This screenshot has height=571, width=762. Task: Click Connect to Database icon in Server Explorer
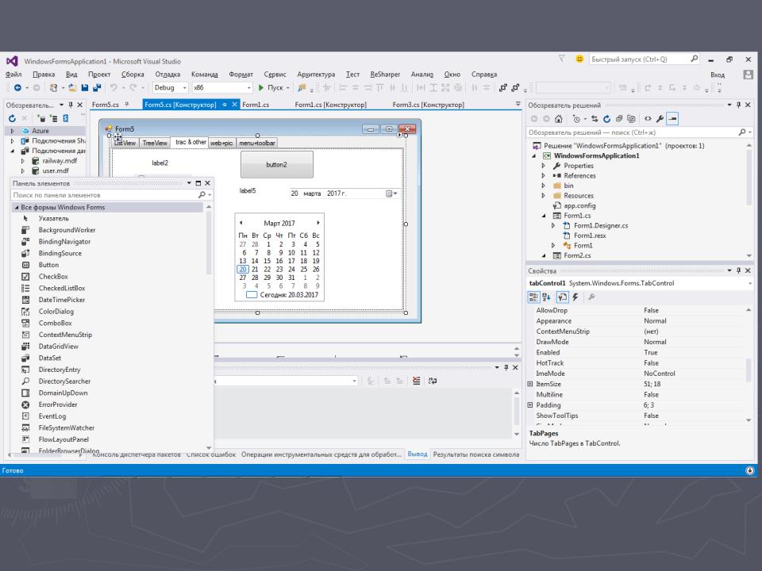[42, 118]
